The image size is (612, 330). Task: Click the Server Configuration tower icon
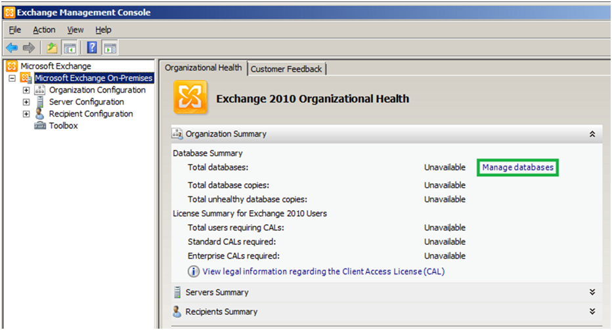[x=40, y=102]
